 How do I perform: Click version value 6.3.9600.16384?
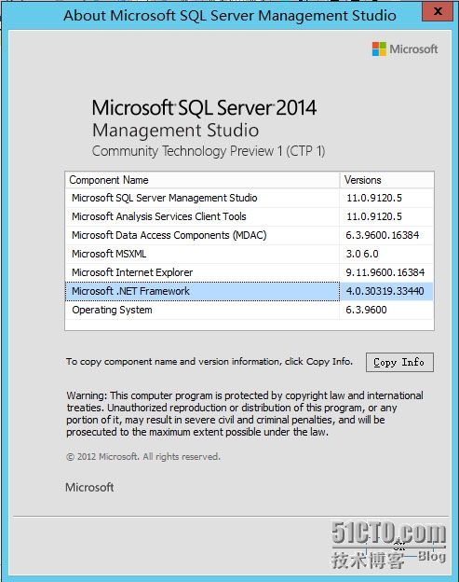[x=383, y=235]
